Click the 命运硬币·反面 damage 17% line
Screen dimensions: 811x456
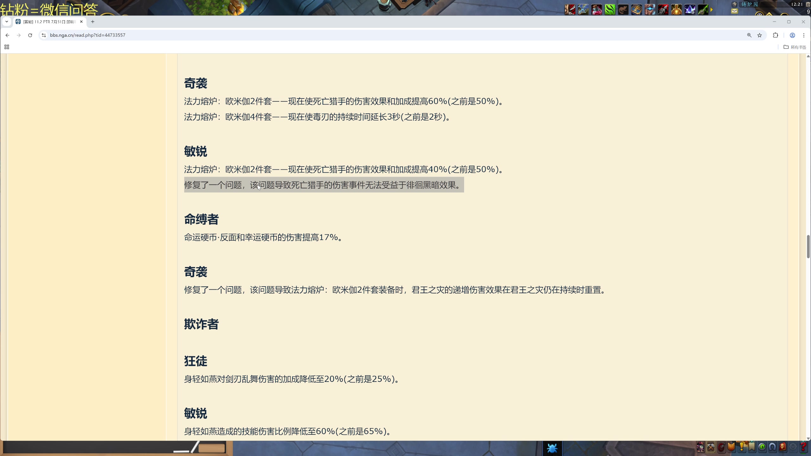263,237
